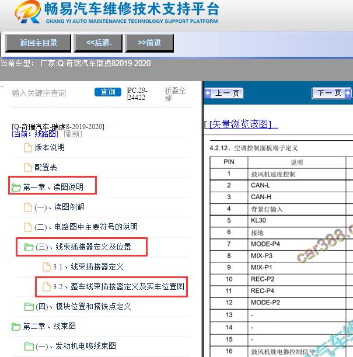Click the page icon beside 版本说明
Screen dimensions: 353x357
28,148
